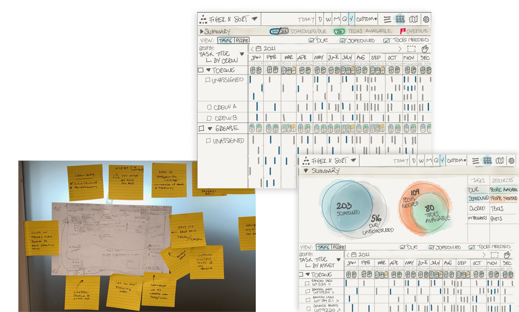Screen dimensions: 519x312
Task: Open the map view icon in the by-asset wireframe
Action: tap(500, 161)
